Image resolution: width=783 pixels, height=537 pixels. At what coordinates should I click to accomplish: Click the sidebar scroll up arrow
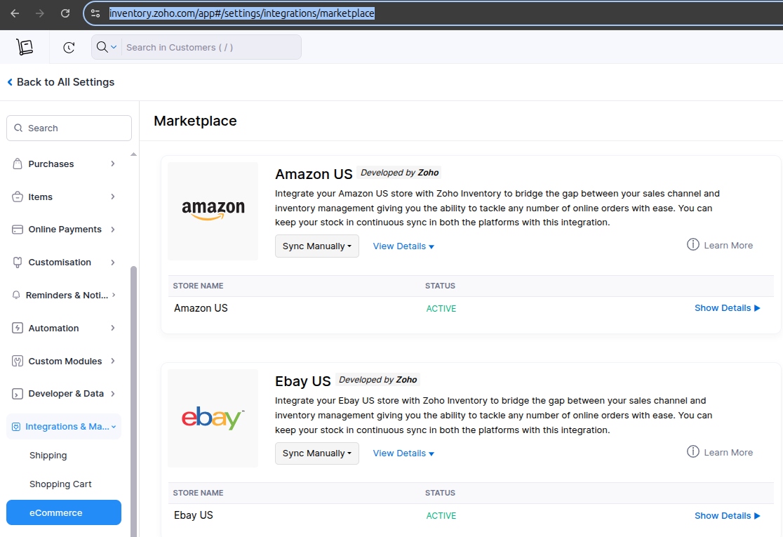133,154
